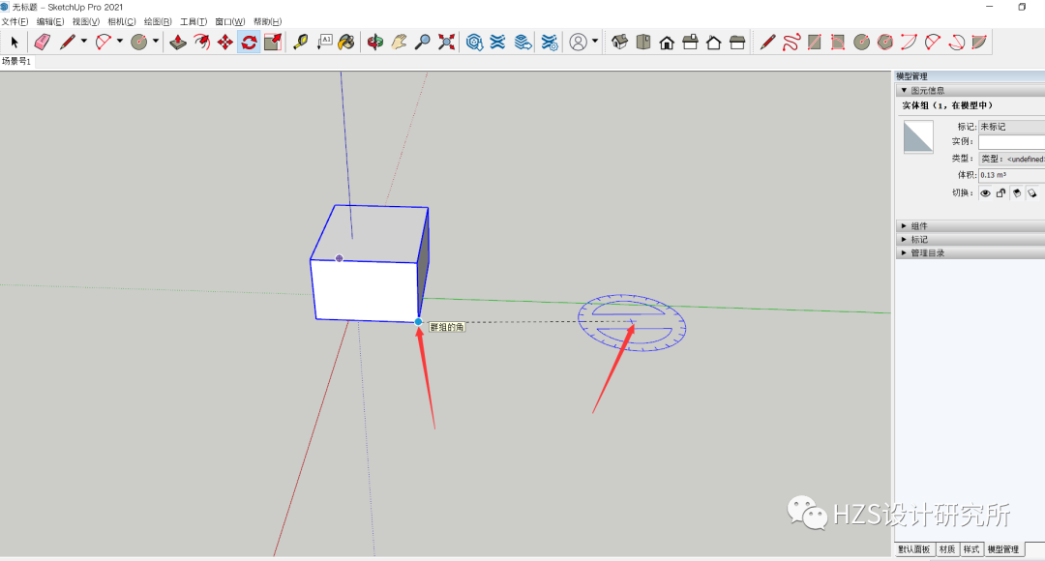
Task: Click the sign-in account button
Action: tap(581, 42)
